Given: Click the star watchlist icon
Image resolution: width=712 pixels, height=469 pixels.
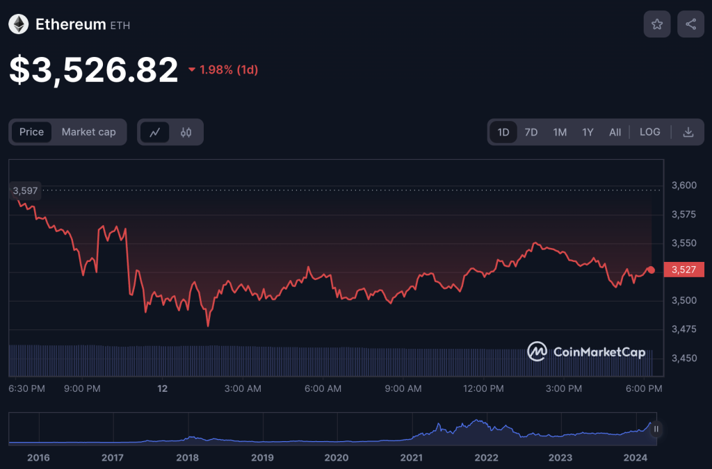Looking at the screenshot, I should point(656,24).
